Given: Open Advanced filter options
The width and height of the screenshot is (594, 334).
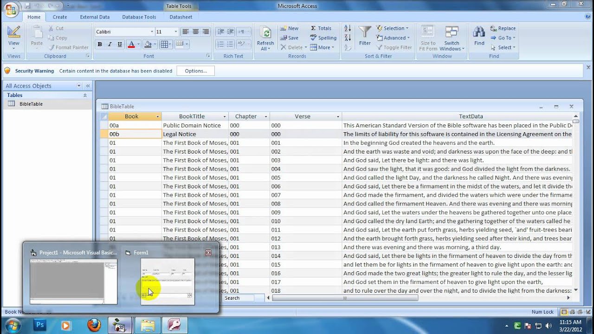Looking at the screenshot, I should click(393, 38).
